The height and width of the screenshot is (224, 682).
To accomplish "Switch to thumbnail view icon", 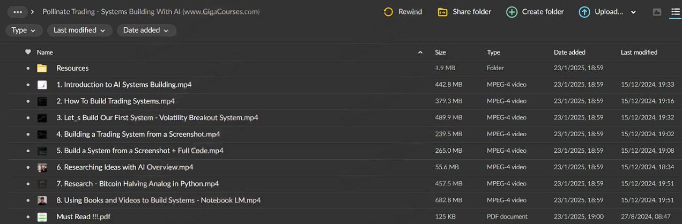I will 657,12.
